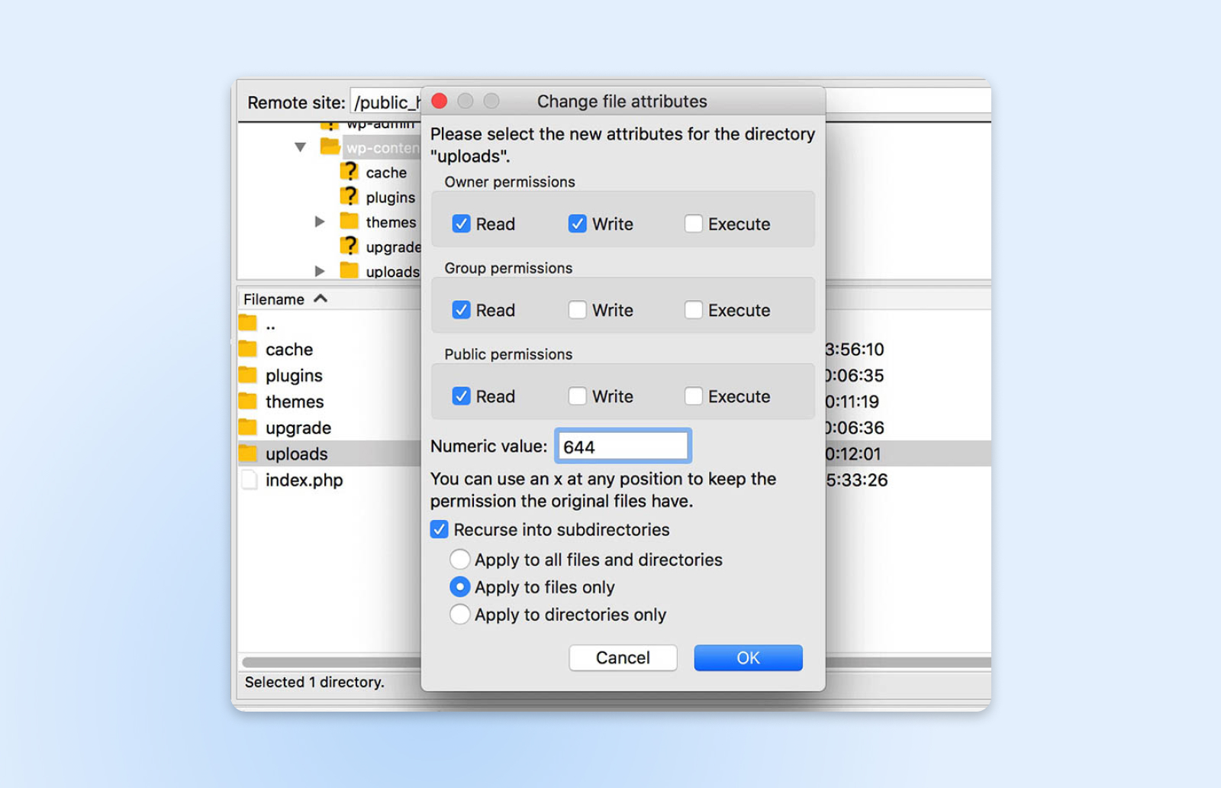Choose Apply to directories only option
The image size is (1221, 788).
pyautogui.click(x=459, y=615)
